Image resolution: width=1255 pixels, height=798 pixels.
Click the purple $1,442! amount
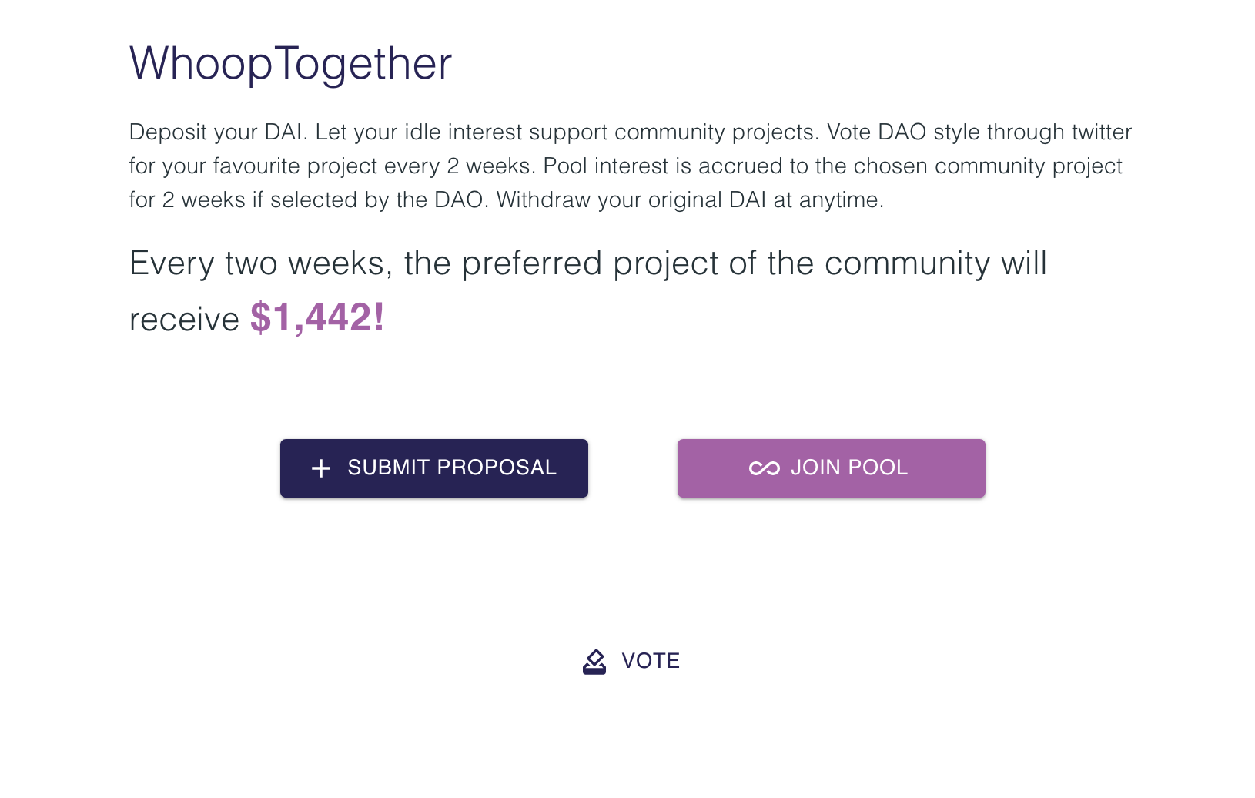tap(317, 317)
